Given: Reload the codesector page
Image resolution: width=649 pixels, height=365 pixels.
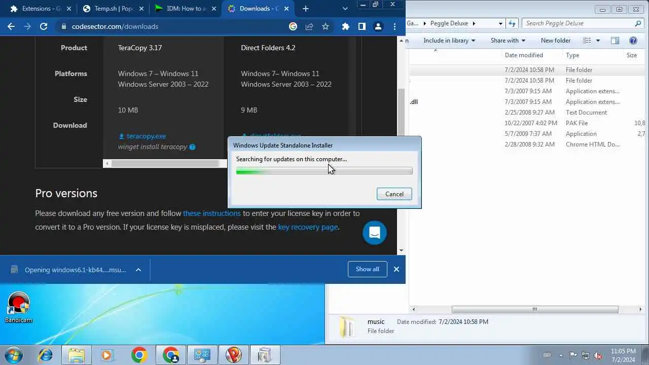Looking at the screenshot, I should 44,26.
